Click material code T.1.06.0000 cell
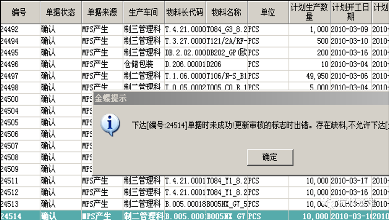The height and width of the screenshot is (220, 389). 185,76
